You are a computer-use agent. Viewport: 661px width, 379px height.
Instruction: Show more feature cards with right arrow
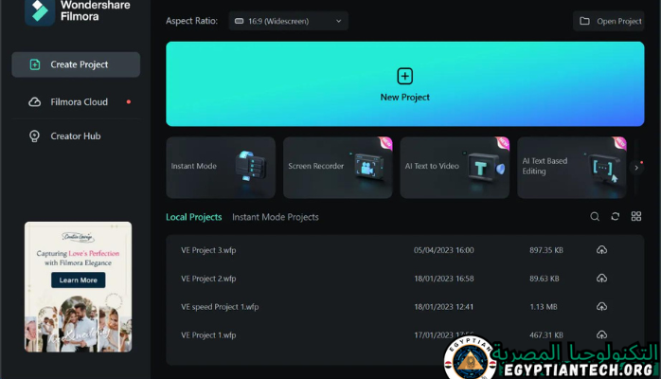tap(636, 168)
